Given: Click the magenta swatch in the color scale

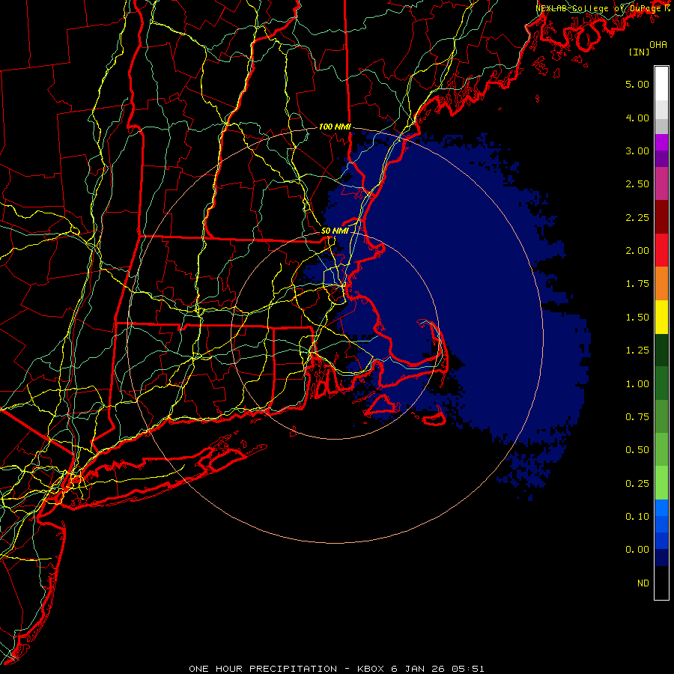Looking at the screenshot, I should 661,142.
